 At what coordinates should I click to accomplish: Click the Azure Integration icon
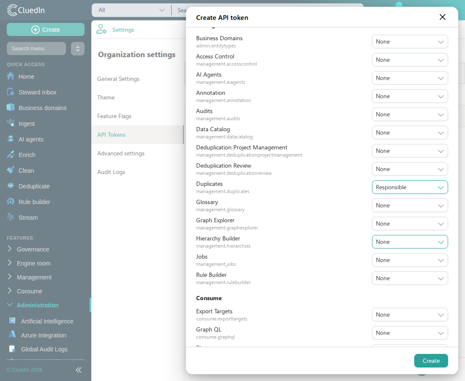(12, 335)
